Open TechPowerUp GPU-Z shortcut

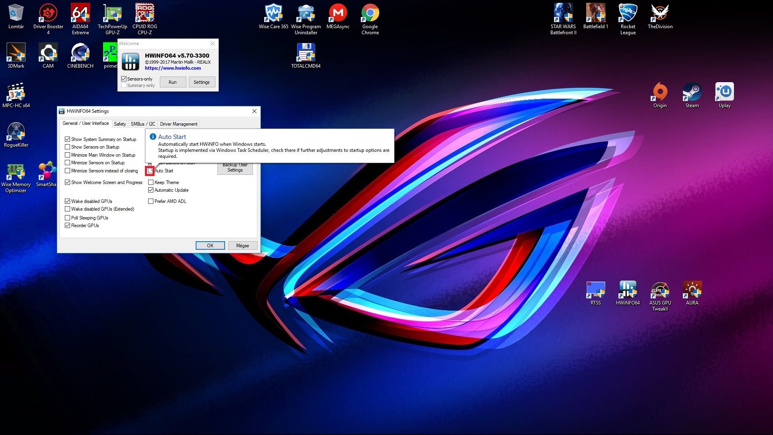[112, 19]
